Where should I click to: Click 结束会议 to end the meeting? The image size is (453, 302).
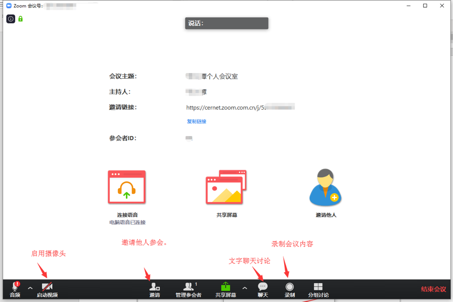(433, 289)
